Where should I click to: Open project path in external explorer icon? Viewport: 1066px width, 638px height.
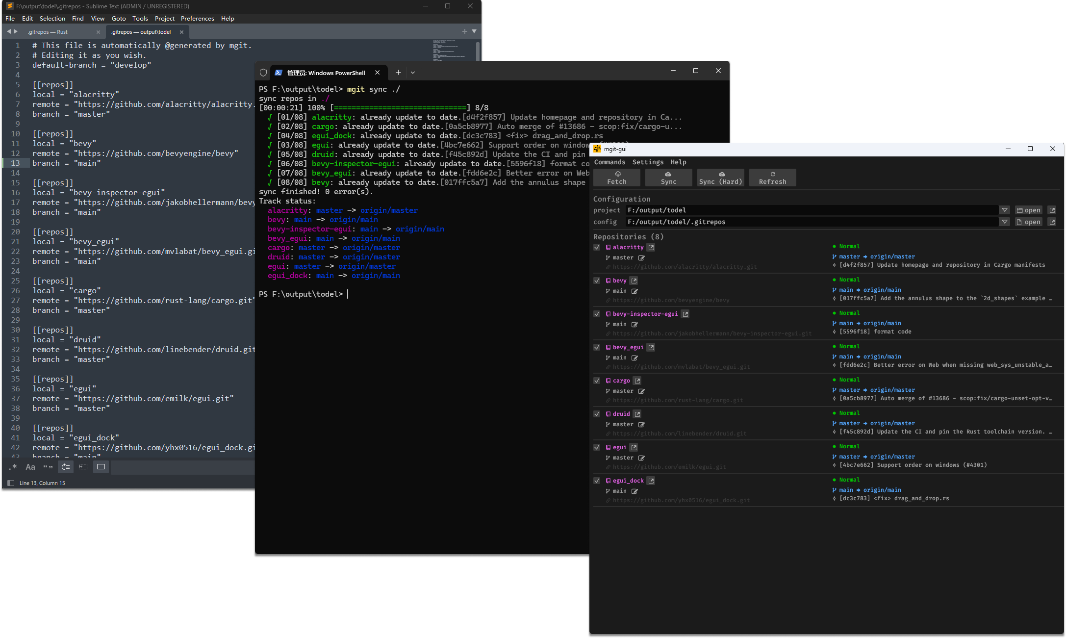pyautogui.click(x=1052, y=210)
